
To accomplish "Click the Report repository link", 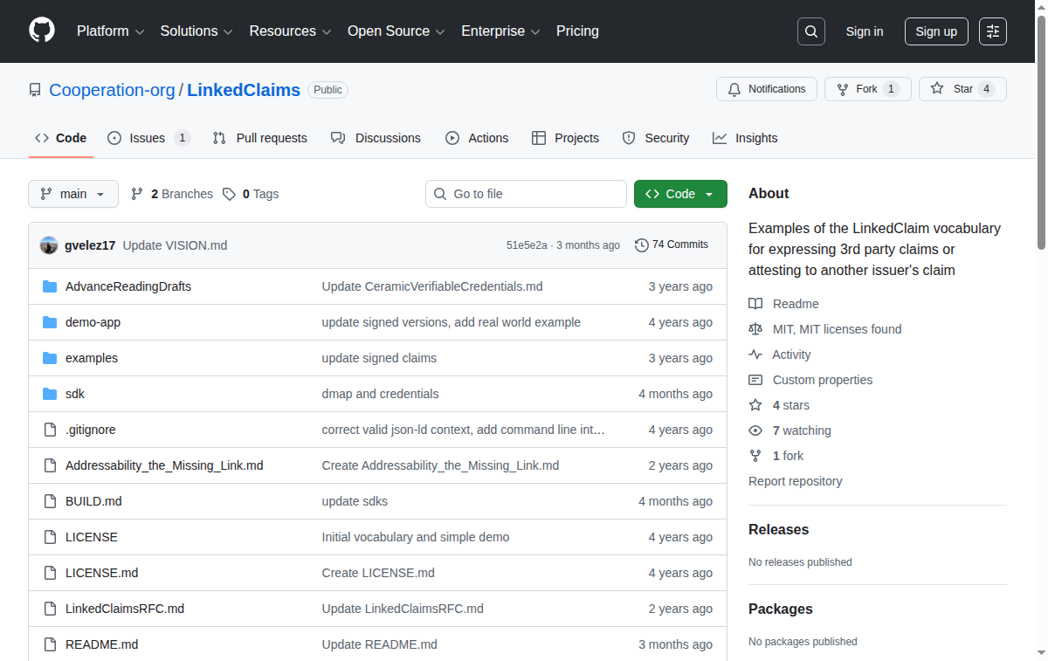I will tap(795, 481).
